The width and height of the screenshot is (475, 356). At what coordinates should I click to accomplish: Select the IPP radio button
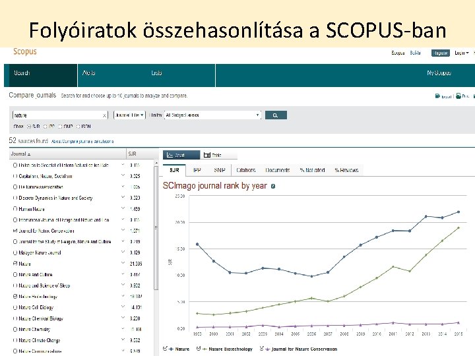[x=45, y=126]
